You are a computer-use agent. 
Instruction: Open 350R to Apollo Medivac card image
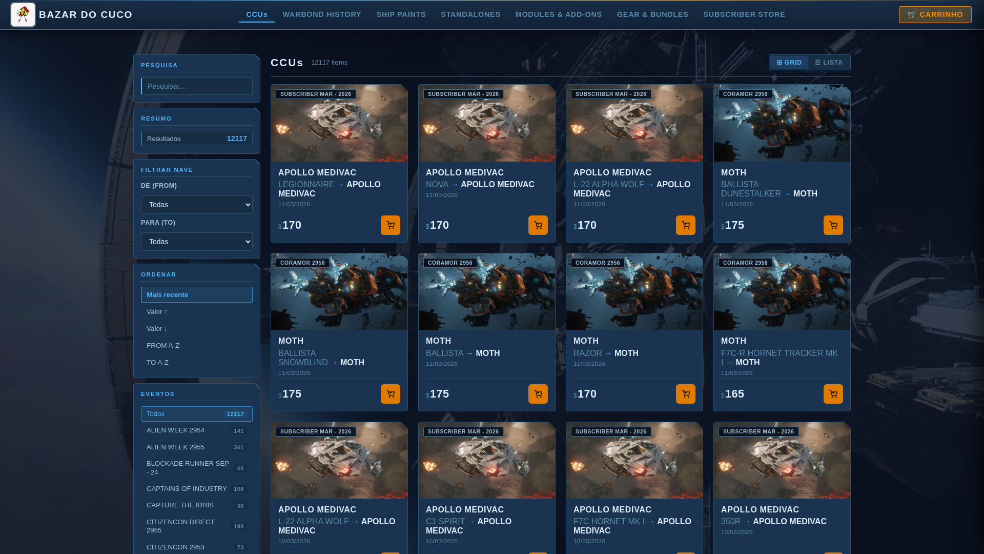pyautogui.click(x=782, y=460)
